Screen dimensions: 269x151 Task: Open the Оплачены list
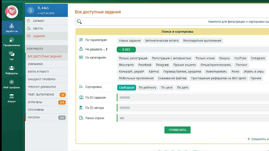point(46,102)
